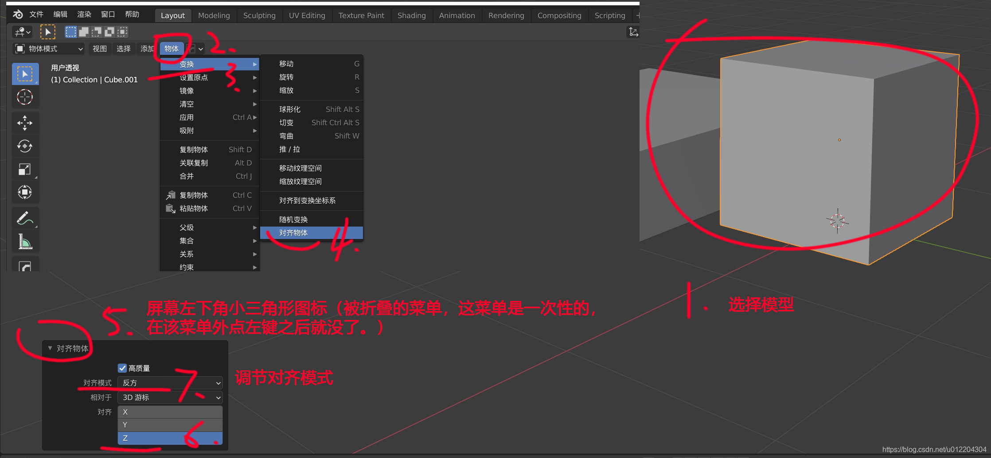Click the Blender logo icon
Viewport: 991px width, 458px height.
tap(18, 15)
